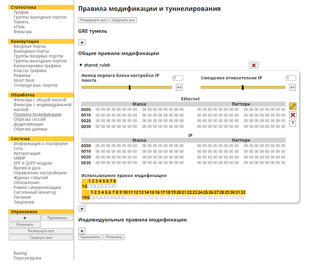Viewport: 311px width, 268px height.
Task: Click top Развернуть все button
Action: coord(93,20)
